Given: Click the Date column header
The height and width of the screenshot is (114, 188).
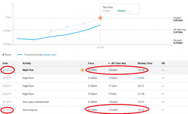Looking at the screenshot, I should 5,63.
